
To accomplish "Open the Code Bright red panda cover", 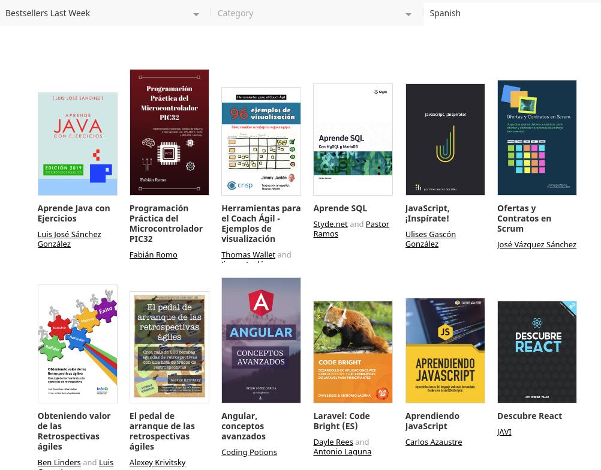I will tap(353, 352).
